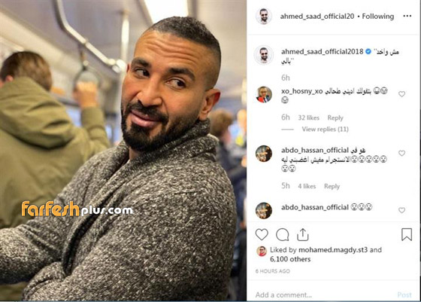Reply to xo_hosny_xo's comment
The image size is (421, 302).
point(335,117)
